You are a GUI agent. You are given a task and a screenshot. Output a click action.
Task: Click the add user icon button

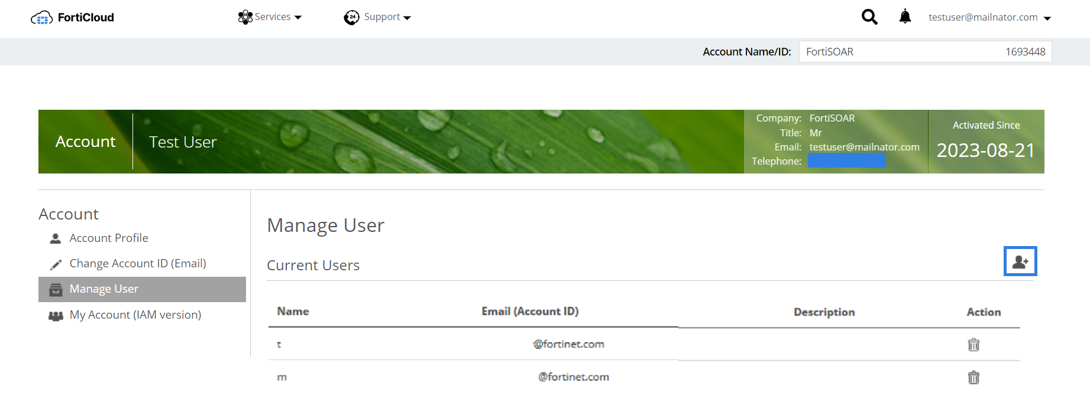1020,261
